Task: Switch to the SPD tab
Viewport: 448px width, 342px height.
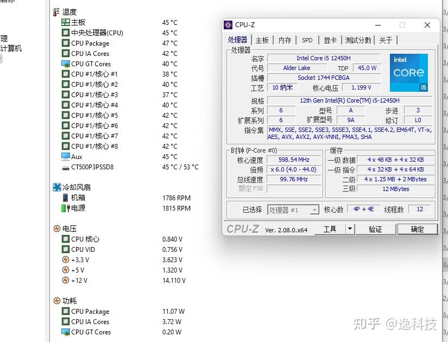Action: (x=307, y=40)
